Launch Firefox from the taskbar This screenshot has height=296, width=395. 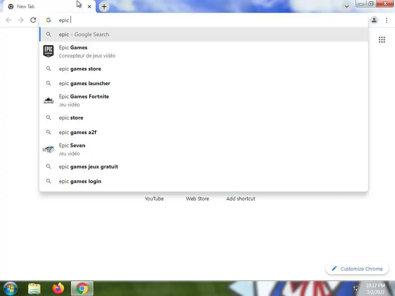[x=58, y=288]
